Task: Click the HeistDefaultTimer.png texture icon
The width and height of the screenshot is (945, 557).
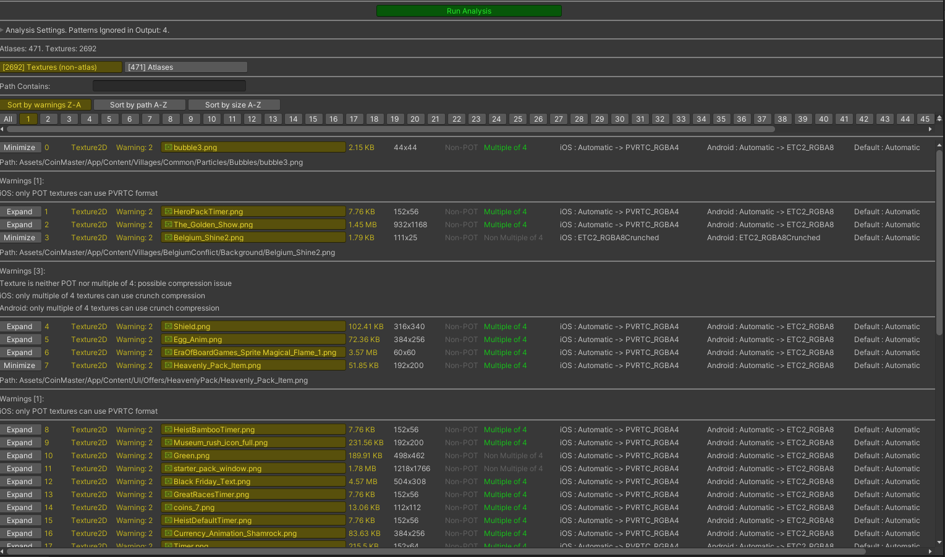Action: click(167, 521)
